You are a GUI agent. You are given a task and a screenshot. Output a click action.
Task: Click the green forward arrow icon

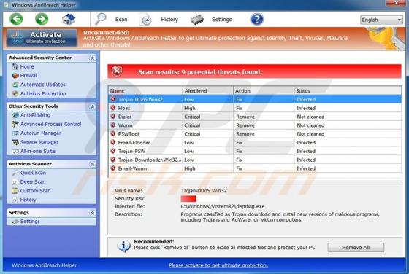pos(42,19)
